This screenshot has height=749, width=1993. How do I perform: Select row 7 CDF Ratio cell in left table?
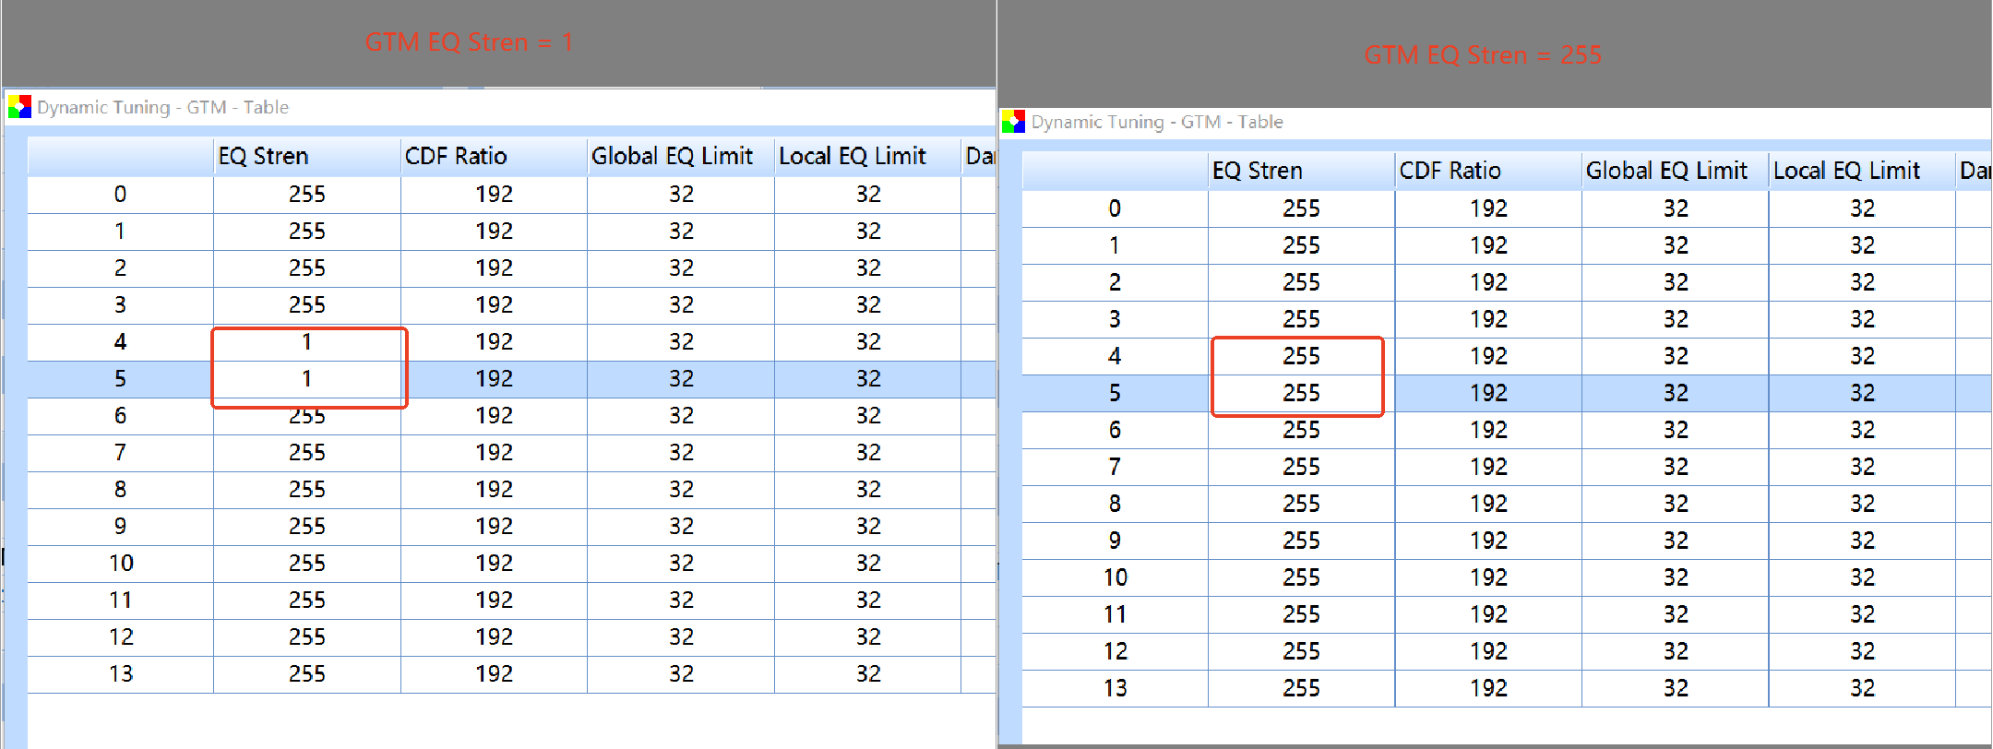[x=494, y=453]
